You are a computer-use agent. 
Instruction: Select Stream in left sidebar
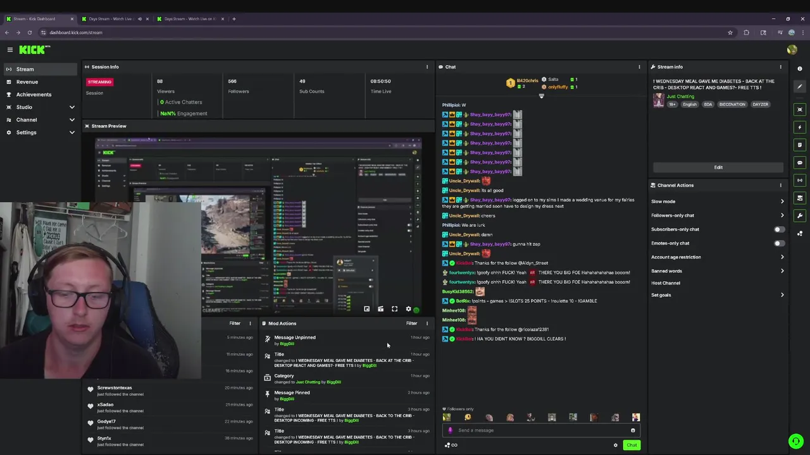coord(40,70)
